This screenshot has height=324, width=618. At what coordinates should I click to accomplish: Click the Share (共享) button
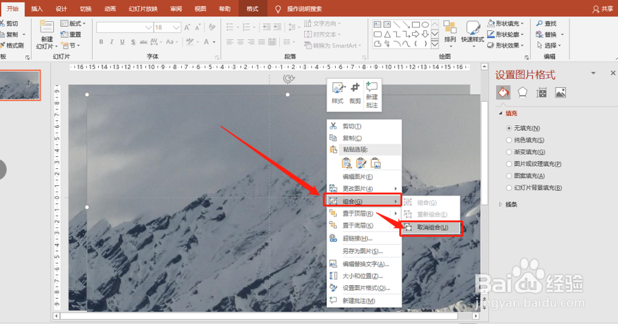(603, 9)
